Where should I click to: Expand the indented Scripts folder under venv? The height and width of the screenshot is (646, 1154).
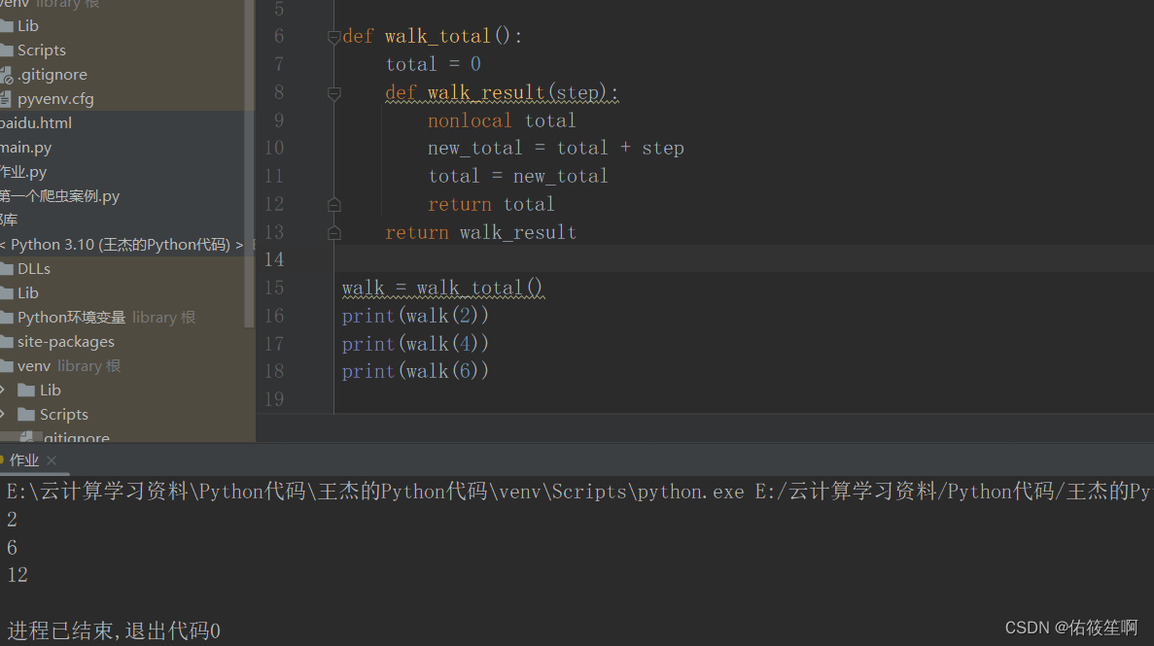pos(3,414)
